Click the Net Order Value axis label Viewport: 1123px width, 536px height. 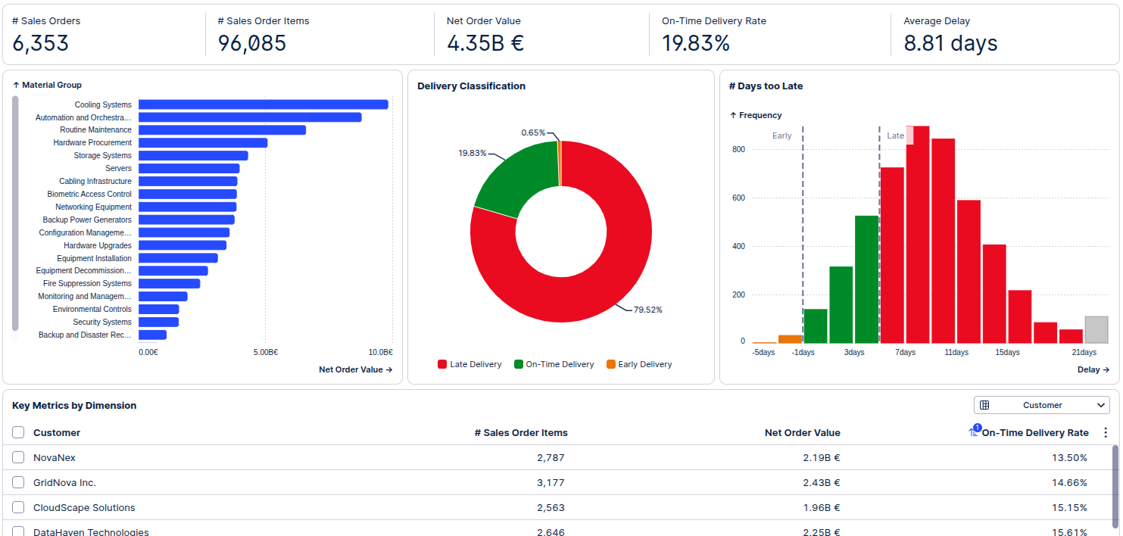pyautogui.click(x=355, y=369)
